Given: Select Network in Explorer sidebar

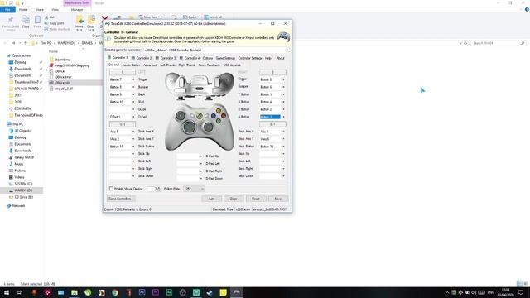Looking at the screenshot, I should (18, 206).
